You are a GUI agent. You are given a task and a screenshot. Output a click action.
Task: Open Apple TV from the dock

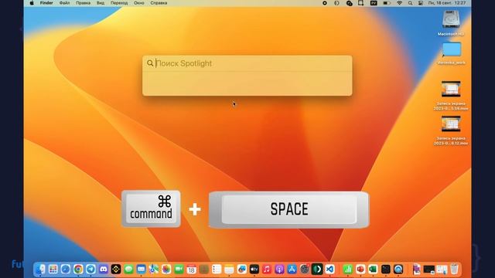pyautogui.click(x=254, y=269)
